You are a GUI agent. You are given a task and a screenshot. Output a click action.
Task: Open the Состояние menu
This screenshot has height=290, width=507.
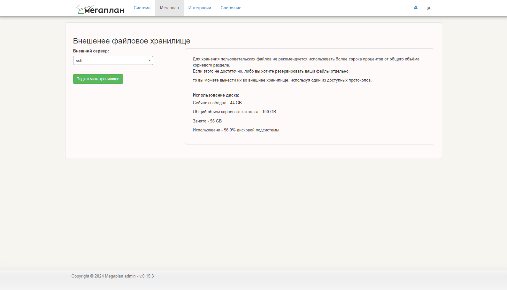pyautogui.click(x=231, y=8)
